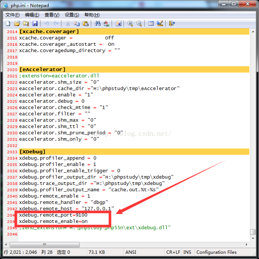Viewport: 259px width, 259px height.
Task: Click the xdebug.remote_host line
Action: pyautogui.click(x=67, y=209)
